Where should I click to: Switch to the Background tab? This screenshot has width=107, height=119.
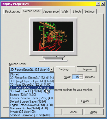13,11
